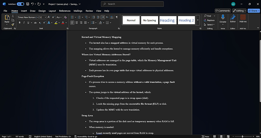Click the title bar Search box

point(132,4)
